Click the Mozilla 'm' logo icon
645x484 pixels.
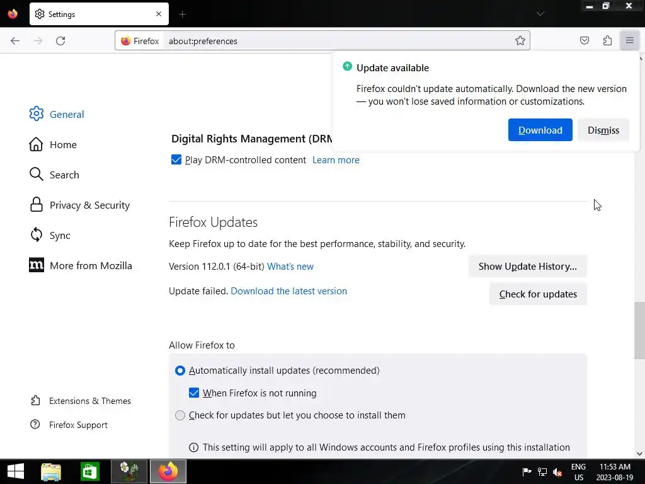click(x=36, y=265)
